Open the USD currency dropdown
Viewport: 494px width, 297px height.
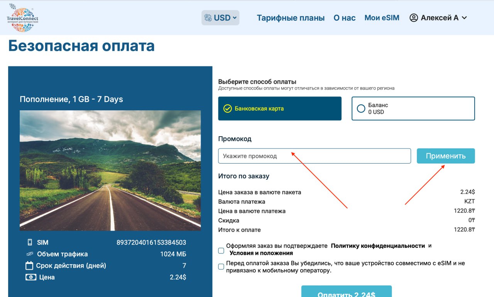220,18
